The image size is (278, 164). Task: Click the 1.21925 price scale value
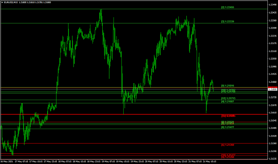(273, 74)
